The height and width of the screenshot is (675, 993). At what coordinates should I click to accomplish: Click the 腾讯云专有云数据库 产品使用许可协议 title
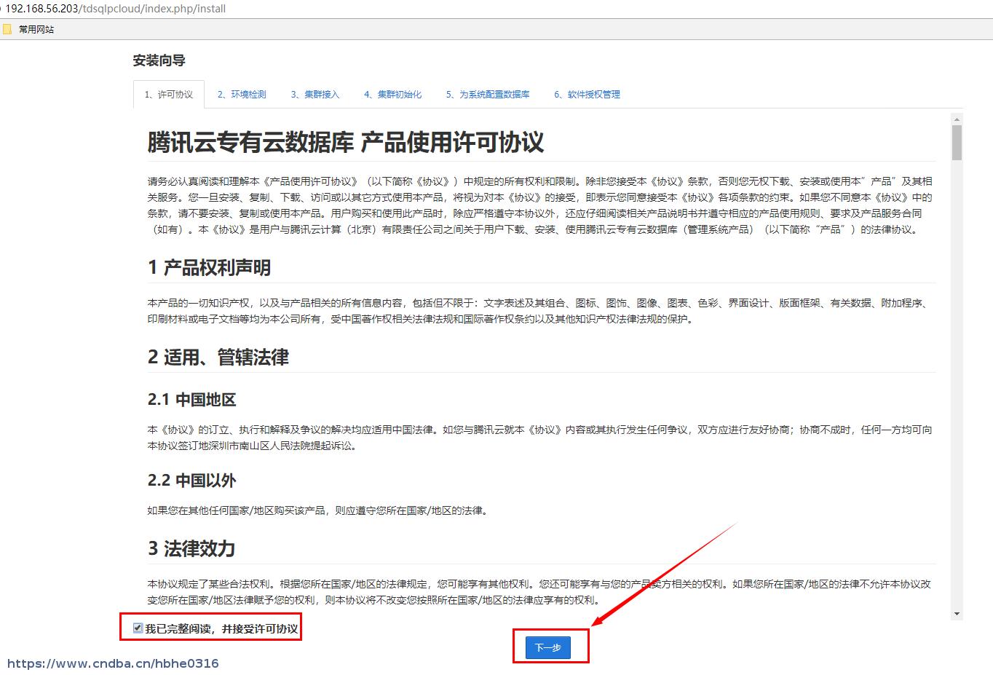click(346, 142)
